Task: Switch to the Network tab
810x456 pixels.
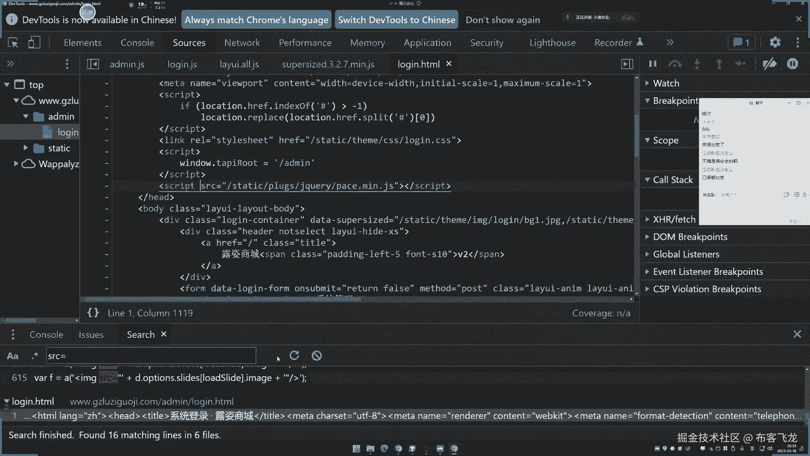Action: [242, 43]
